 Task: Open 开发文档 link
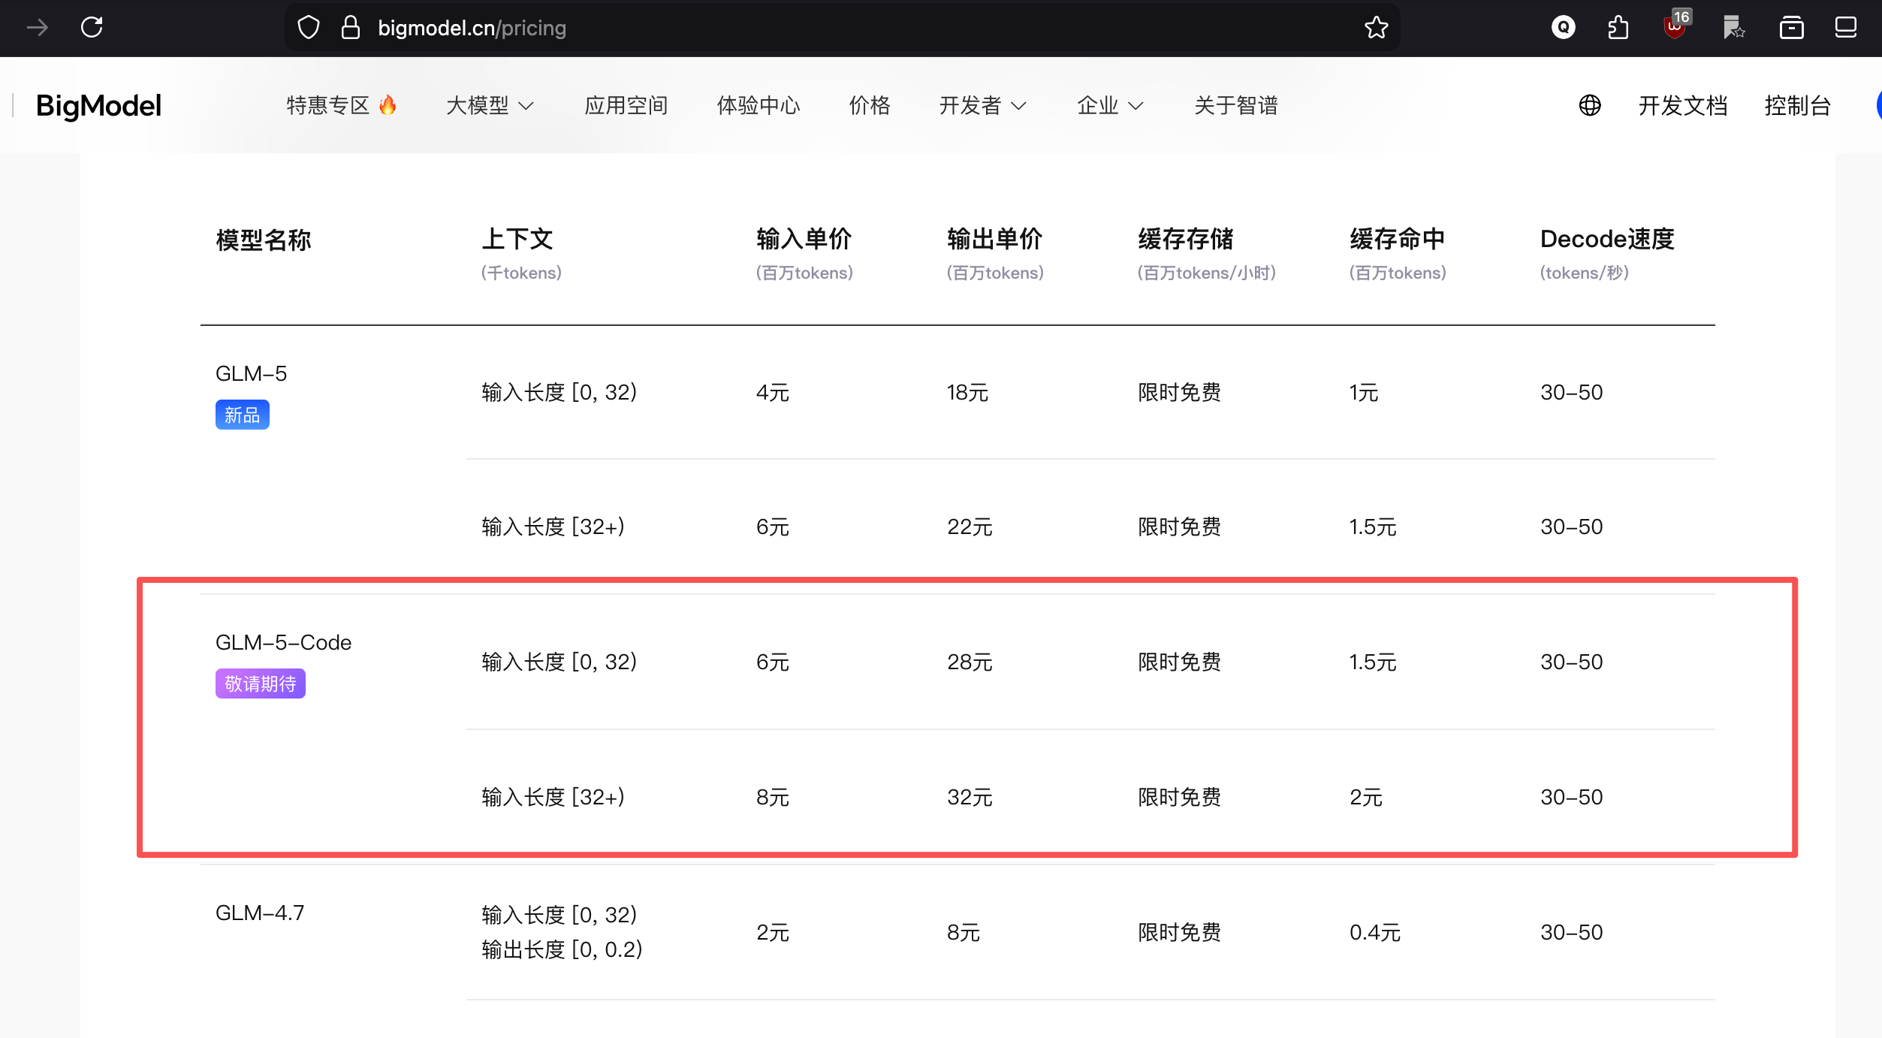1683,105
